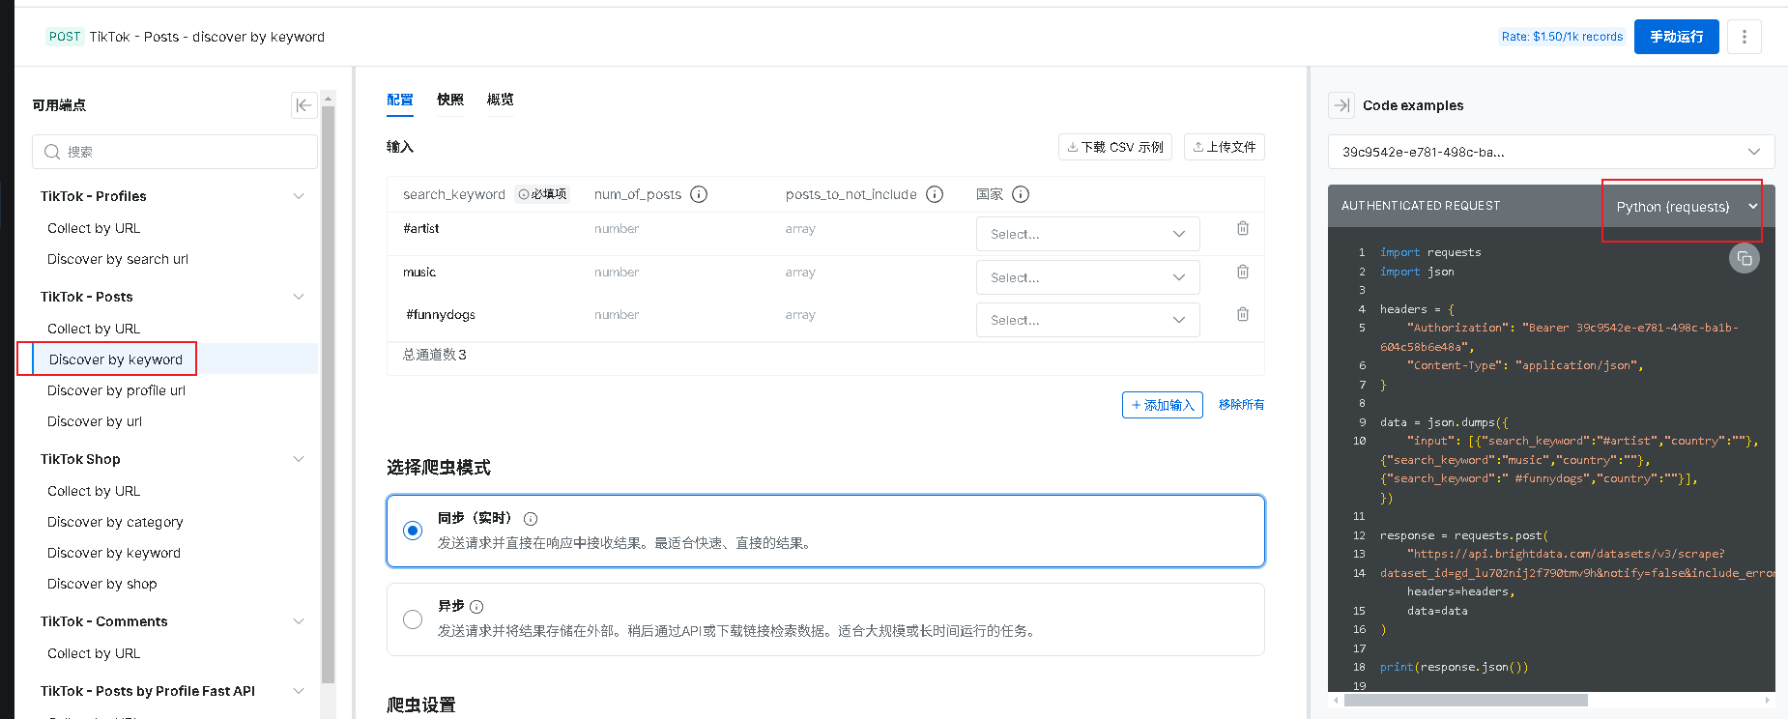The width and height of the screenshot is (1788, 719).
Task: Show info icon for 异步 mode
Action: coord(476,607)
